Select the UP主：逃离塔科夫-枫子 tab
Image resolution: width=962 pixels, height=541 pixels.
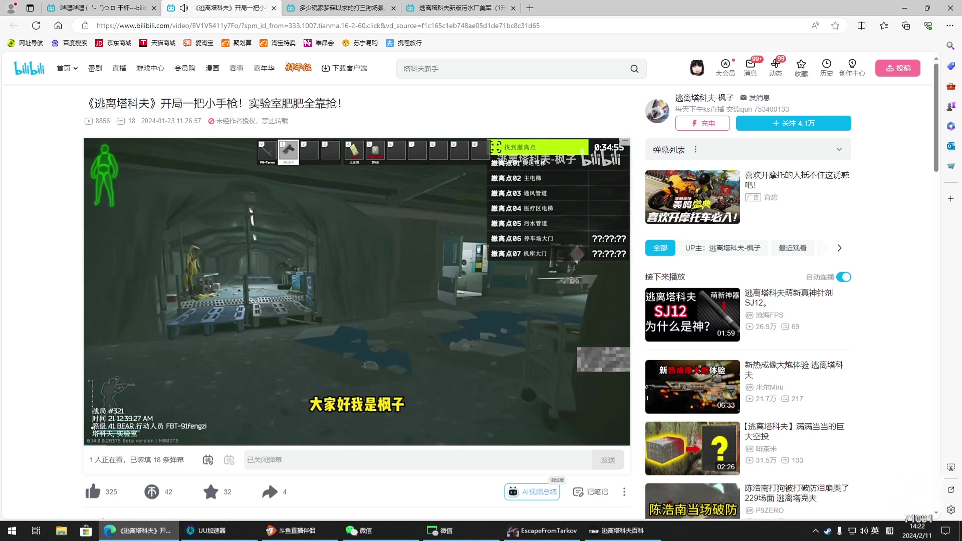pos(723,248)
